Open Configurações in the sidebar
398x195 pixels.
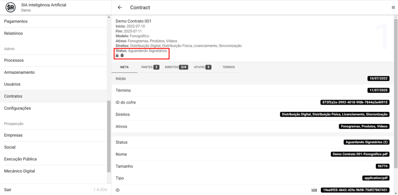point(17,108)
